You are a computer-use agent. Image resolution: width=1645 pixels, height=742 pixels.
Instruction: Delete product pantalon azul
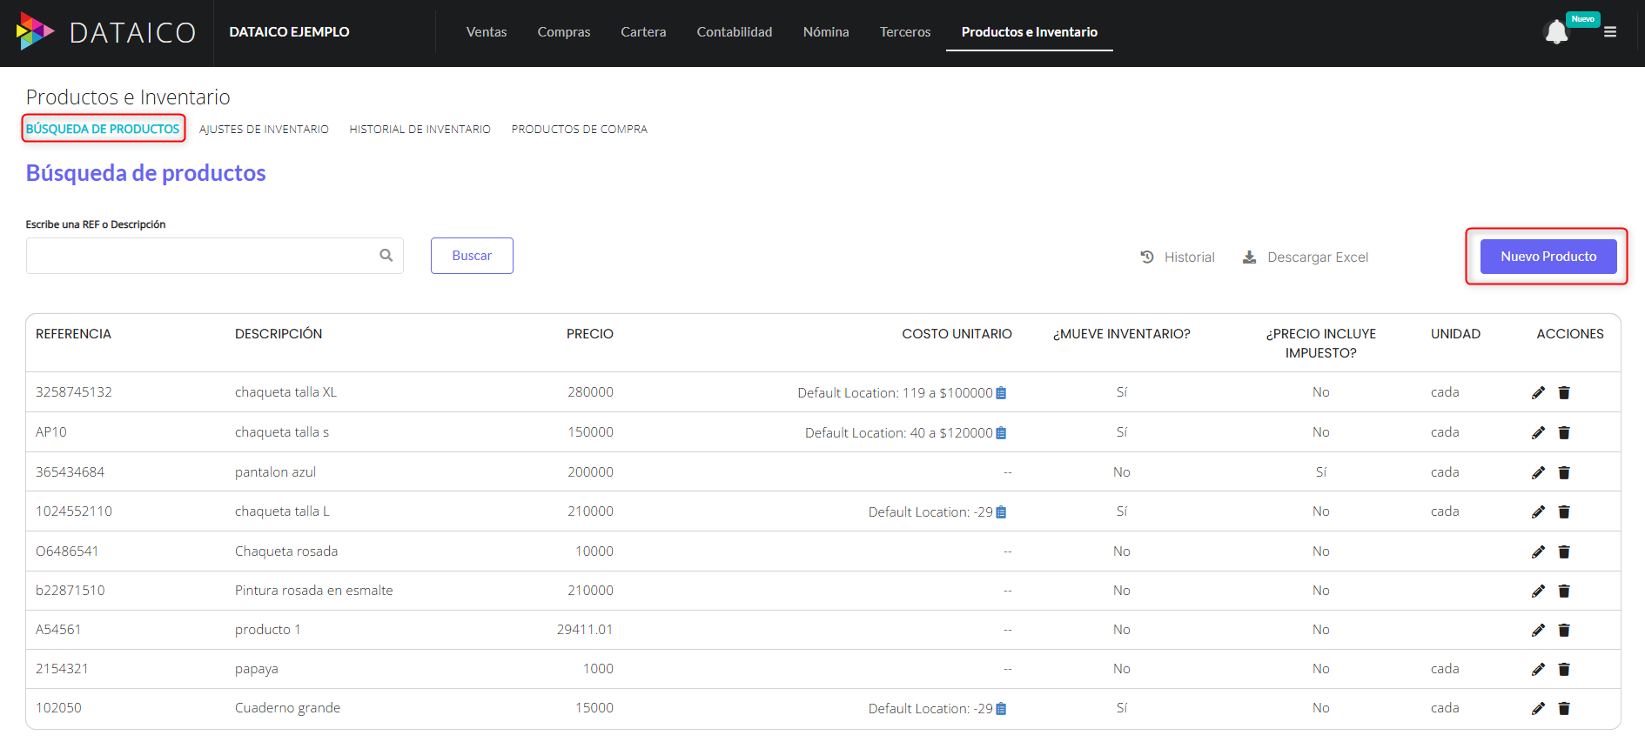coord(1564,472)
